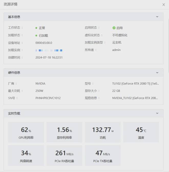169x172 pixels.
Task: Click the owner value admin
Action: tap(116, 50)
